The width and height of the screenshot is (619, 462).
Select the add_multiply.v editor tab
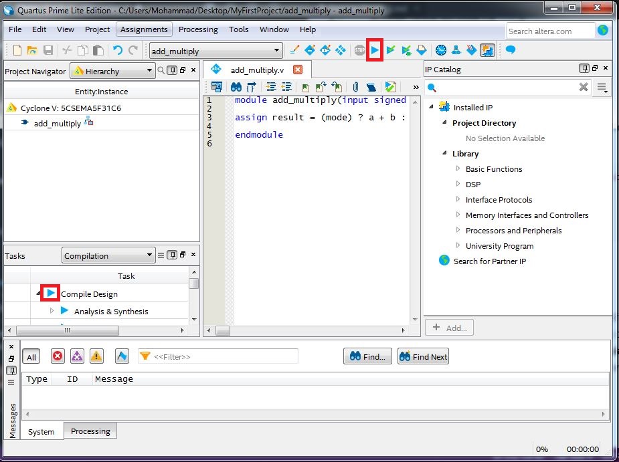(257, 70)
